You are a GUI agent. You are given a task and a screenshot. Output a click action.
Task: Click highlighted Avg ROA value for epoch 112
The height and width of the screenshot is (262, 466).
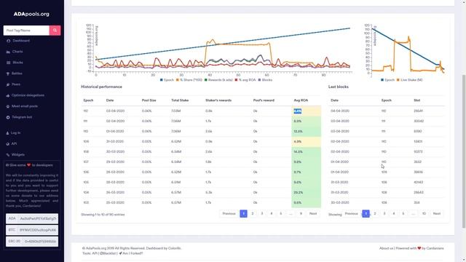pyautogui.click(x=298, y=111)
